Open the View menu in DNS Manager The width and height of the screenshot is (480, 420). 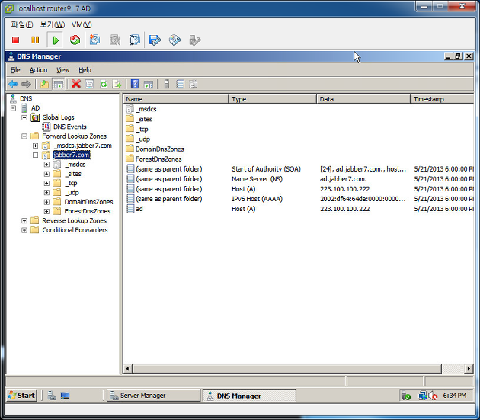[x=62, y=70]
